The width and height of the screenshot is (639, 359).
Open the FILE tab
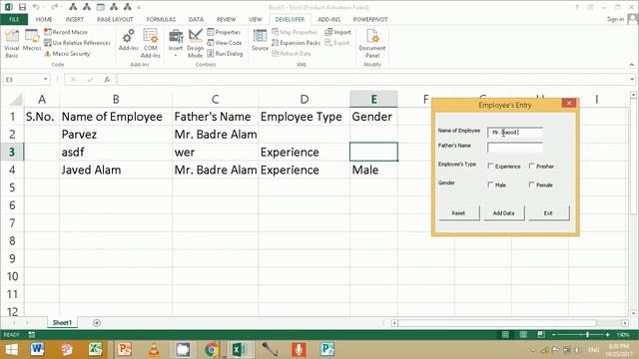tap(14, 19)
